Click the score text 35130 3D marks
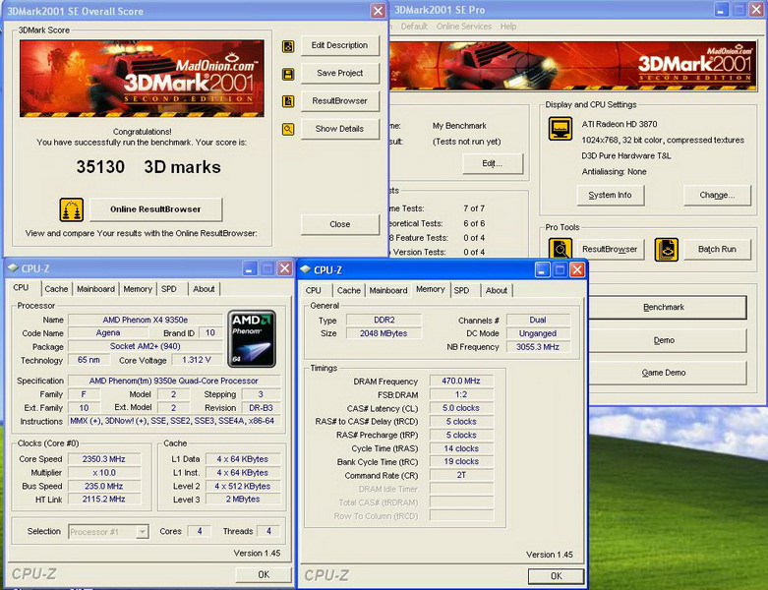 [x=148, y=167]
